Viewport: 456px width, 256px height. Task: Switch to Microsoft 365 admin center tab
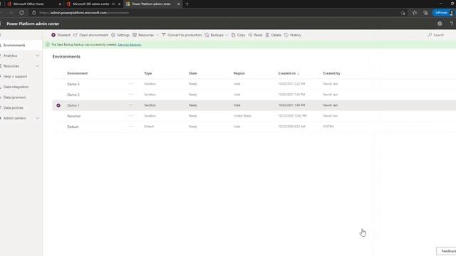click(x=93, y=4)
